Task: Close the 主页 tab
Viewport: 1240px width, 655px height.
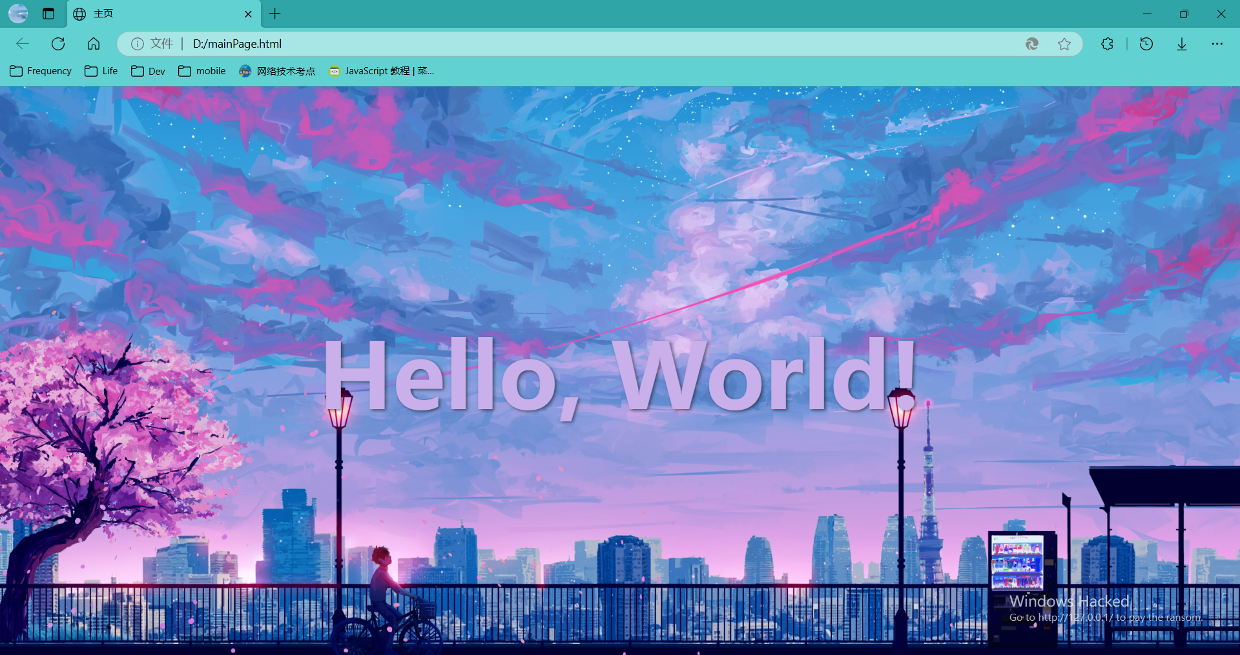Action: tap(248, 14)
